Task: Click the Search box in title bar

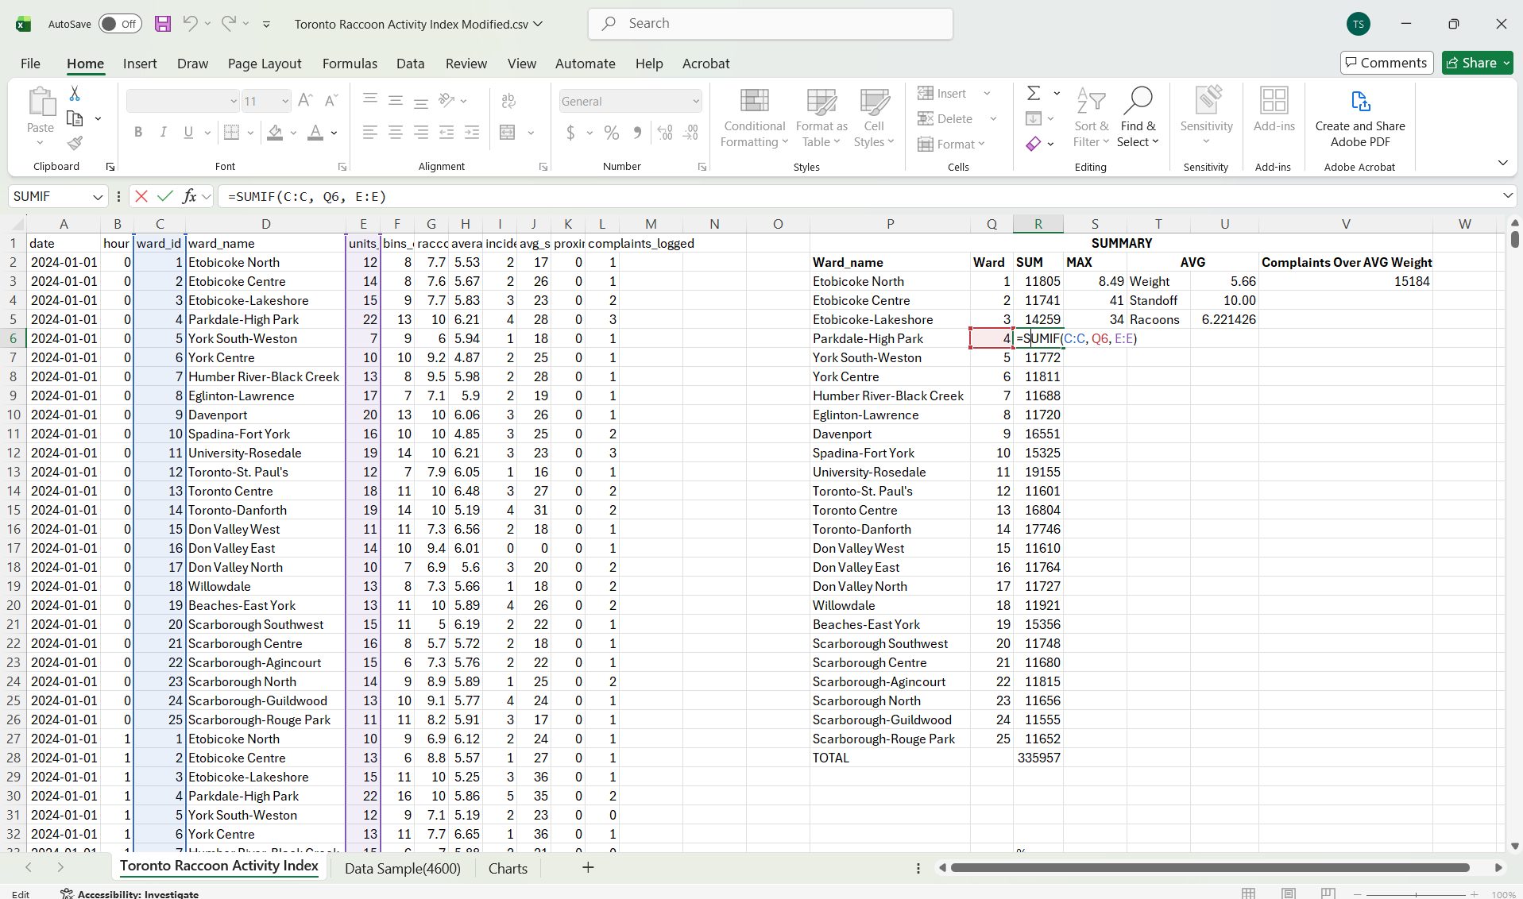Action: 770,24
